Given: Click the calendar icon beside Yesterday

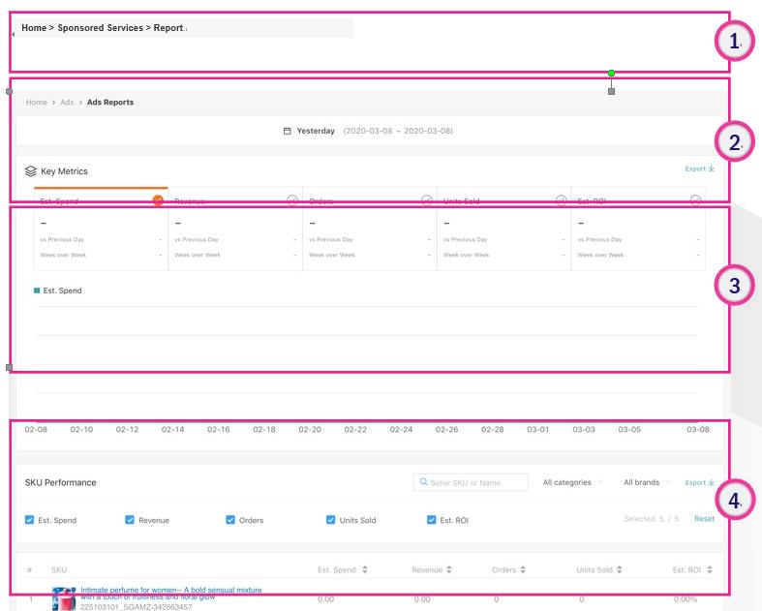Looking at the screenshot, I should tap(287, 131).
